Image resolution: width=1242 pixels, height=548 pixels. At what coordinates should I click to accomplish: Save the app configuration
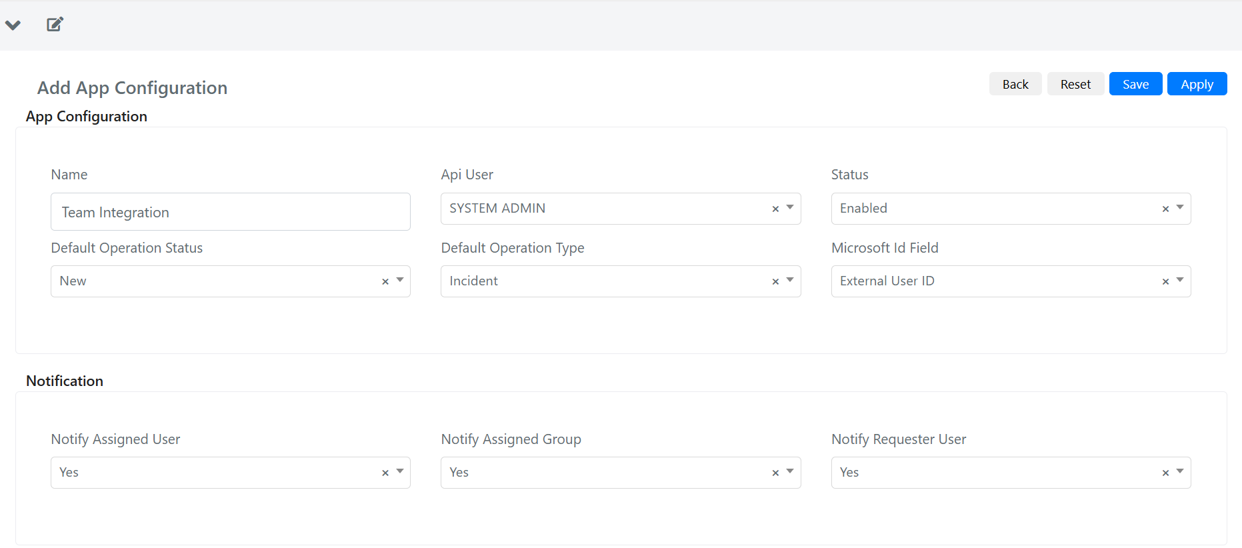click(x=1135, y=84)
